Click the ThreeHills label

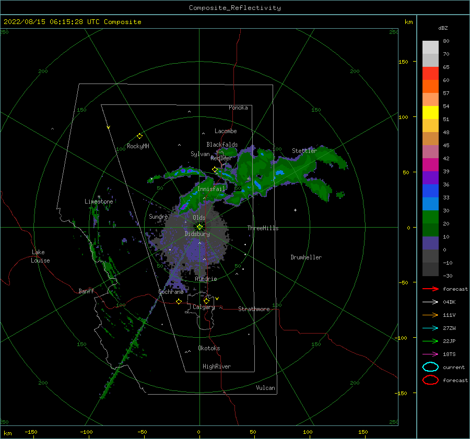(263, 228)
